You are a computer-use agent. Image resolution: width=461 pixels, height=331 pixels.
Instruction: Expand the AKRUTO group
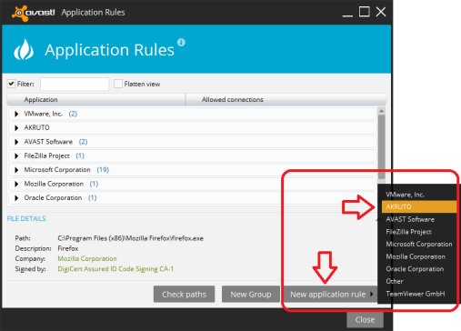16,128
